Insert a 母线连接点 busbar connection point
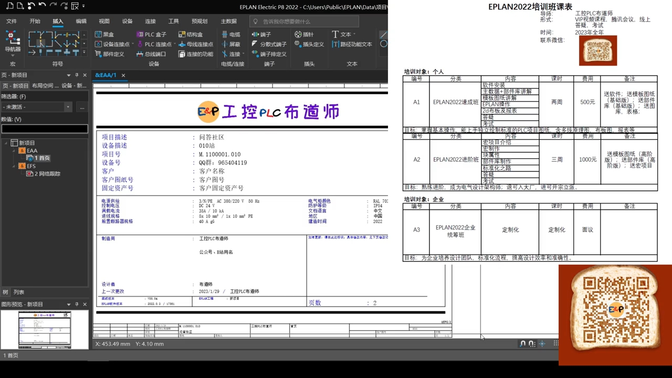The image size is (672, 378). 195,44
